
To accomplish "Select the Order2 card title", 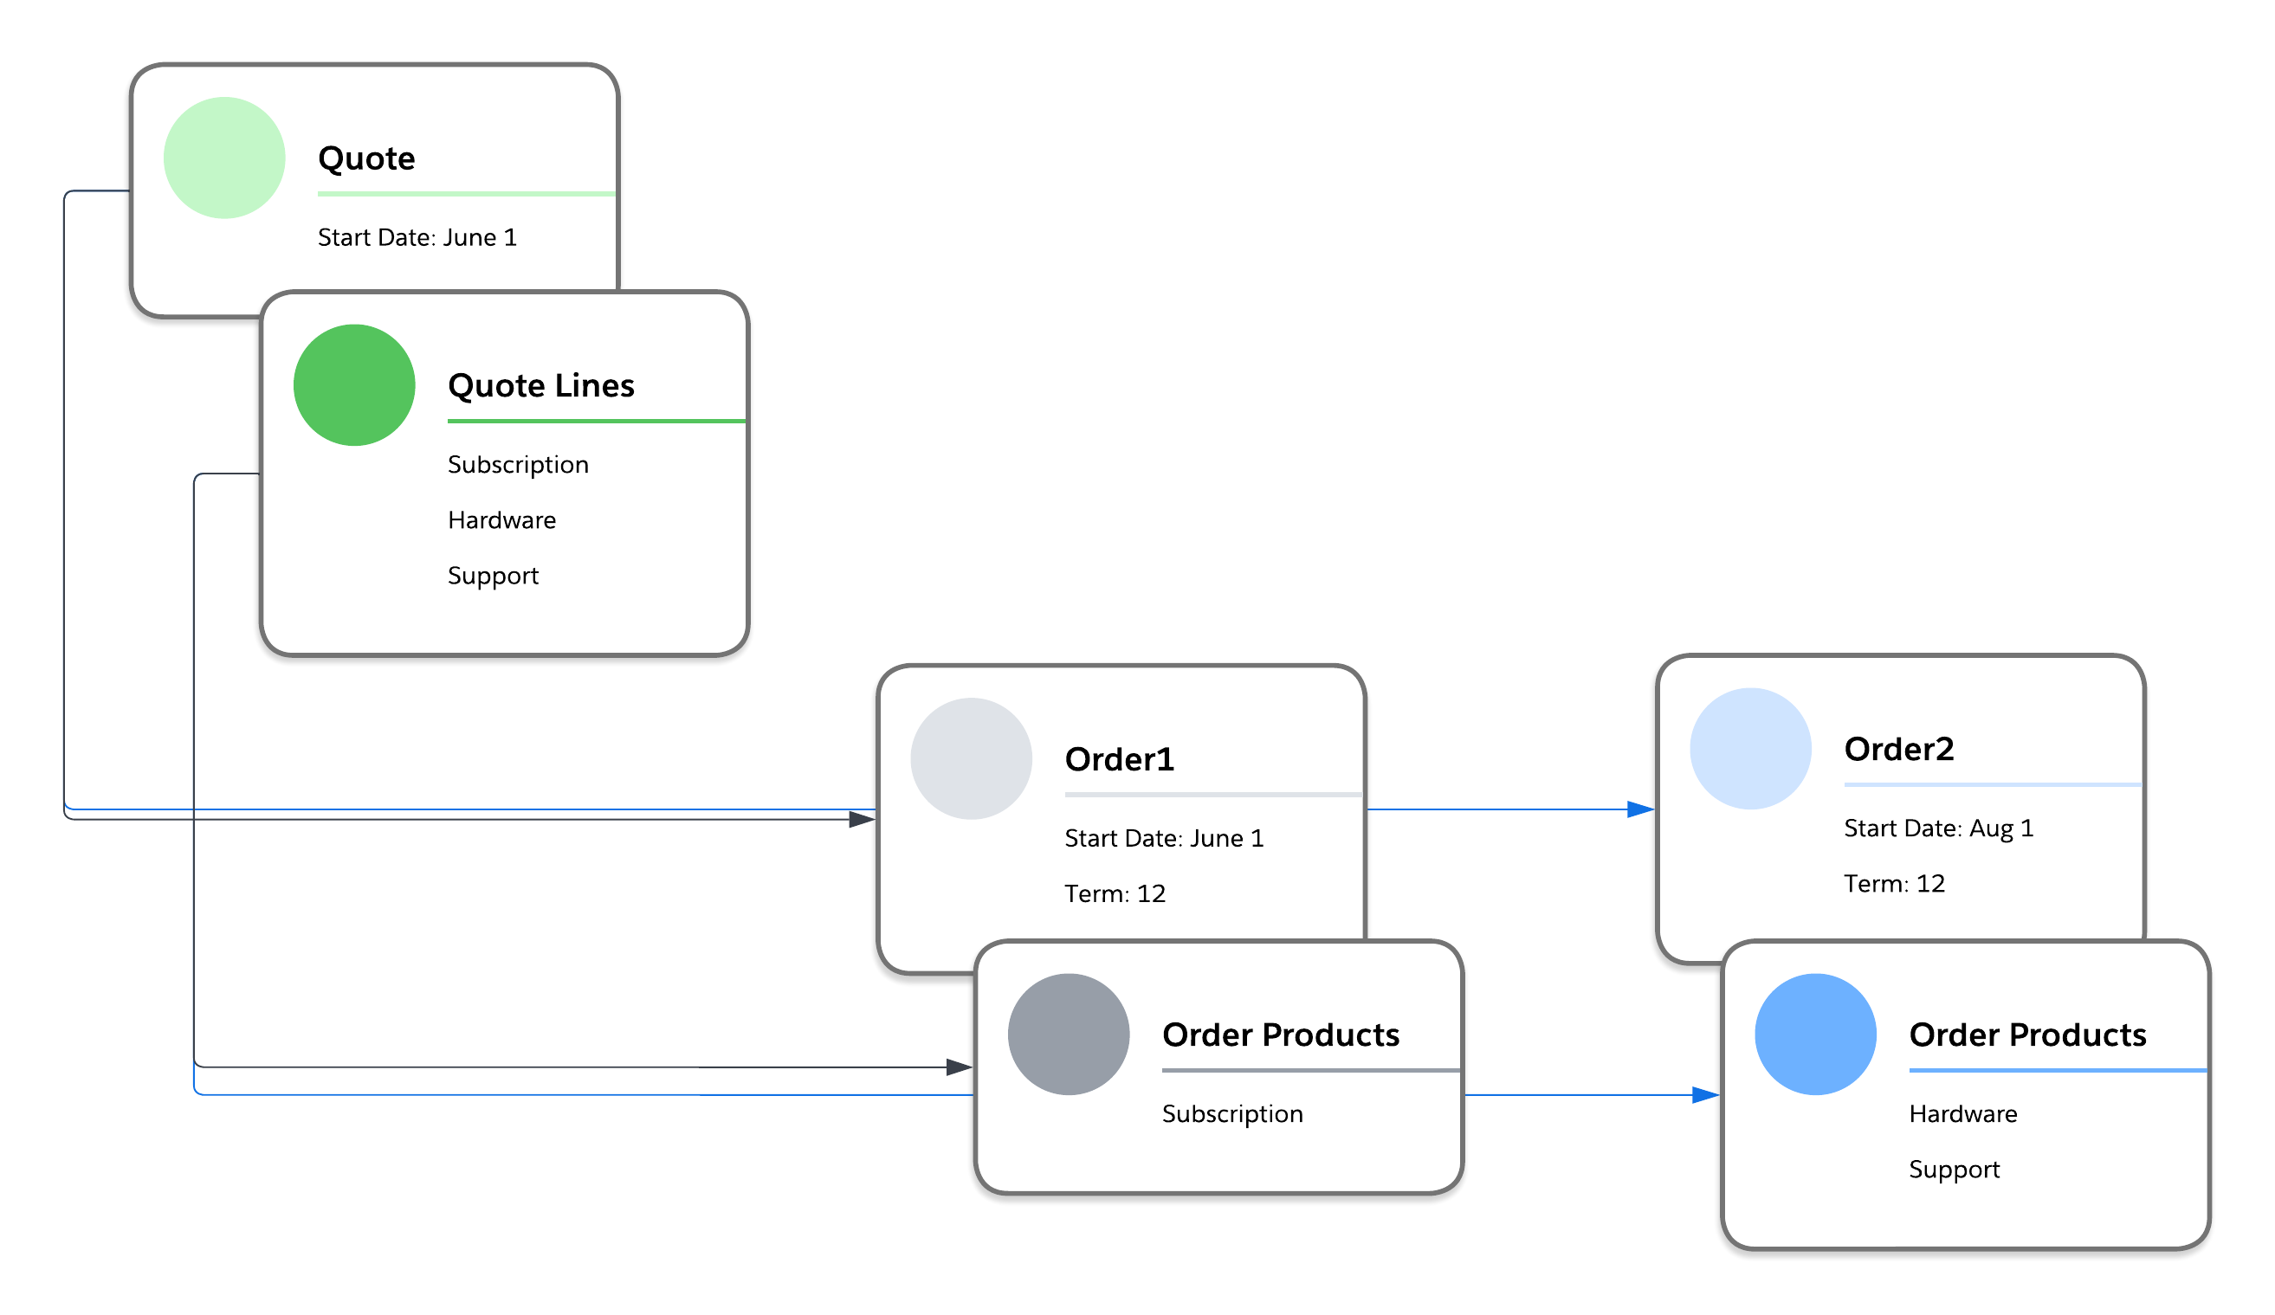I will tap(1899, 748).
